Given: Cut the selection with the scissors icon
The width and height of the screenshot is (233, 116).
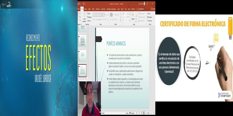Looking at the screenshot, I should pyautogui.click(x=80, y=13).
